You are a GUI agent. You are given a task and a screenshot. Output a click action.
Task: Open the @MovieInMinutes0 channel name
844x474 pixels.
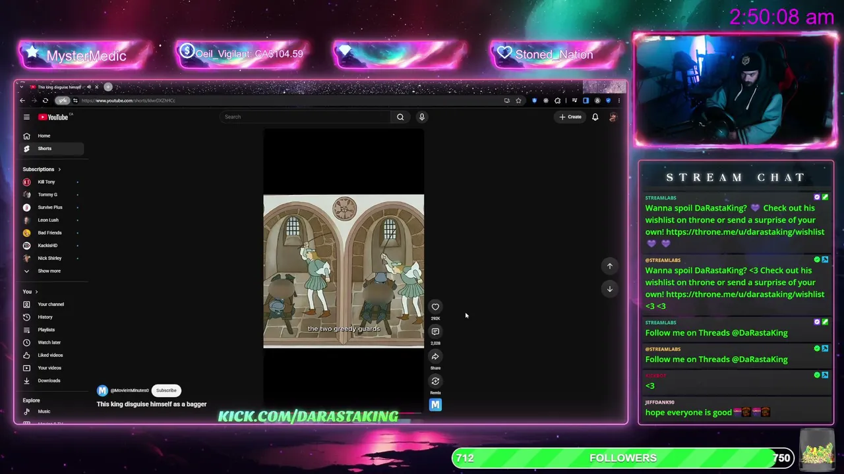(129, 390)
